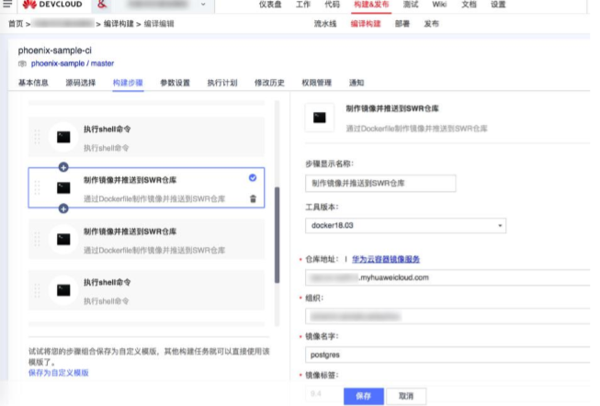Click the 保存为自定义模版 link

click(x=59, y=373)
